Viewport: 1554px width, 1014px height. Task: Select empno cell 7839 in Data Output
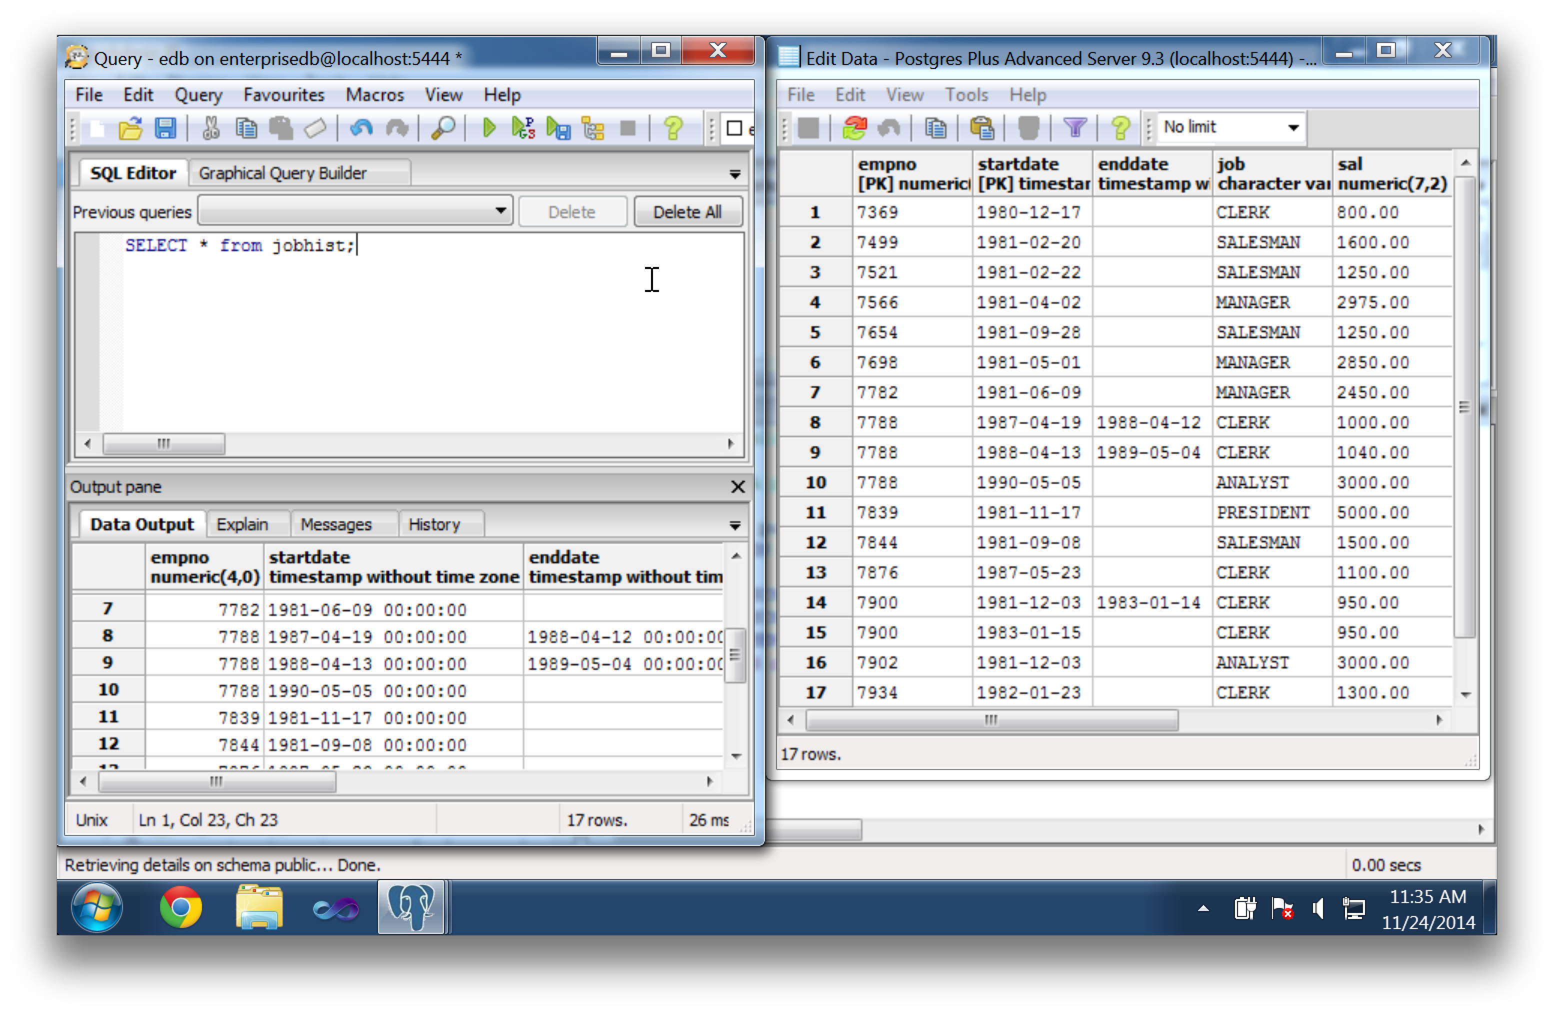204,718
